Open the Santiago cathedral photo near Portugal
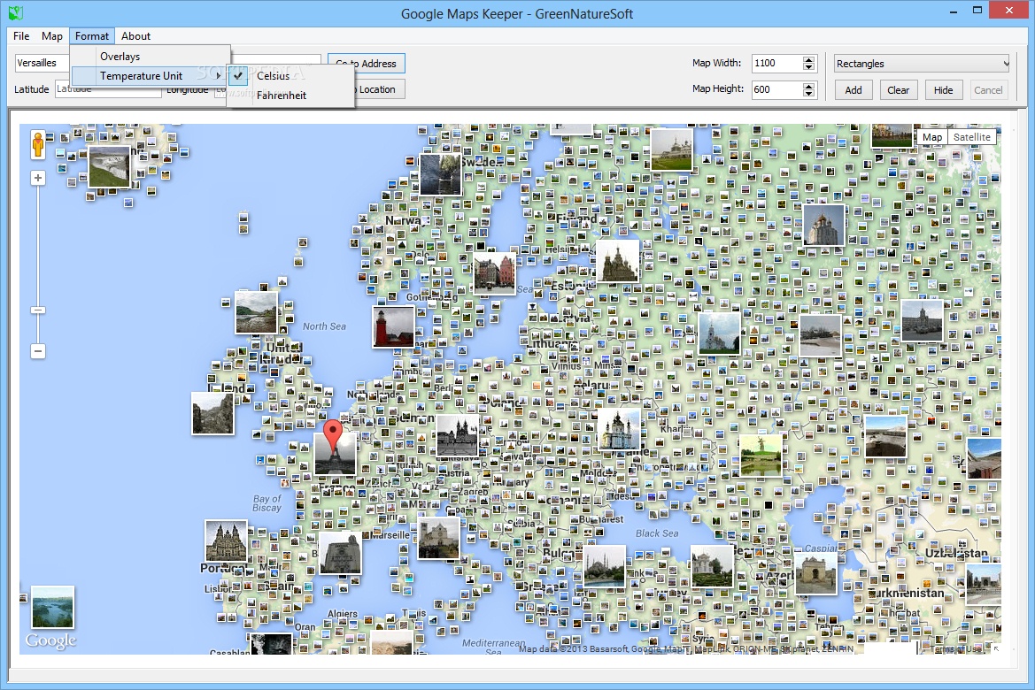This screenshot has height=690, width=1035. 226,540
